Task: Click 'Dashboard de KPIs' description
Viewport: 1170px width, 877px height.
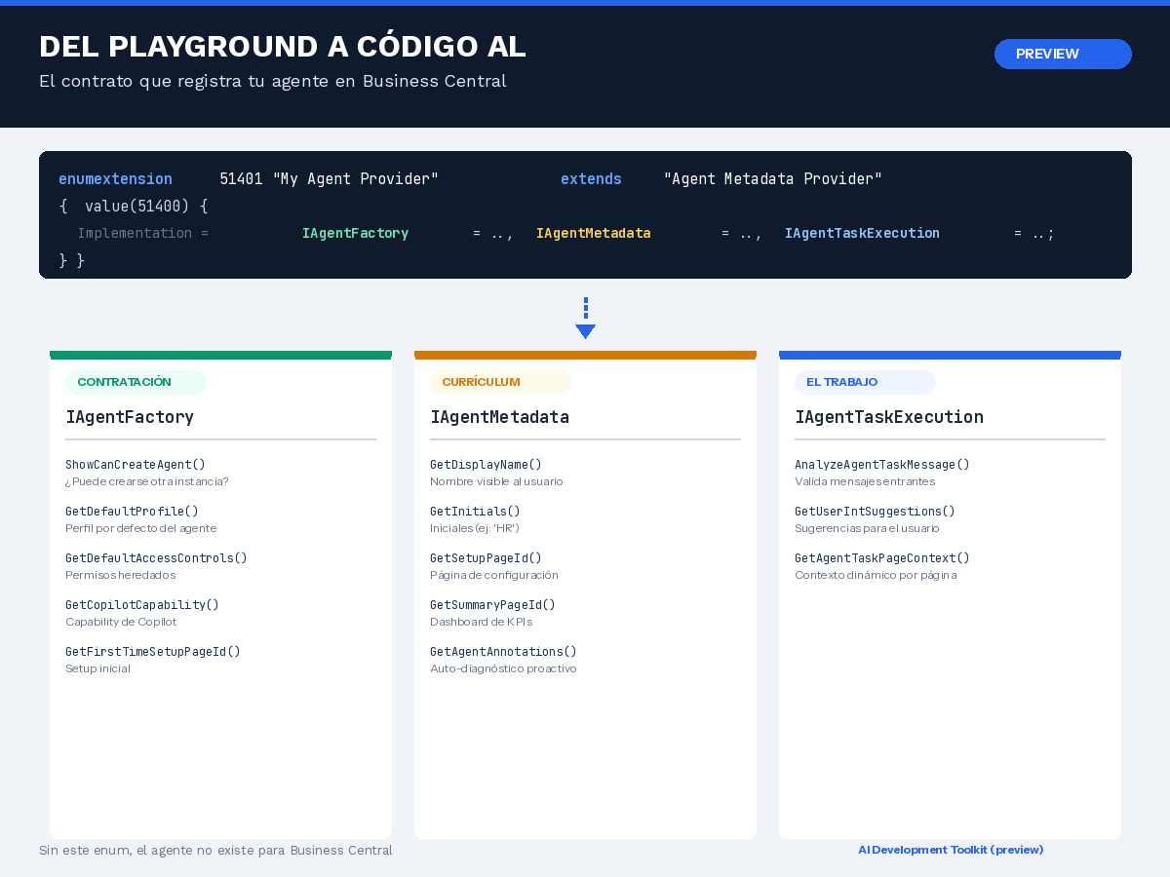Action: [x=482, y=622]
